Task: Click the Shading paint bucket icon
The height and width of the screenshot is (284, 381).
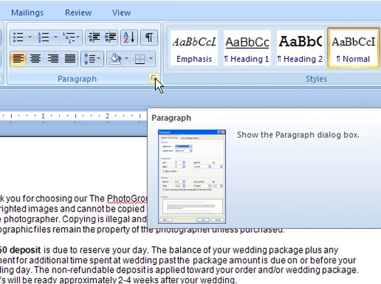Action: coord(115,59)
